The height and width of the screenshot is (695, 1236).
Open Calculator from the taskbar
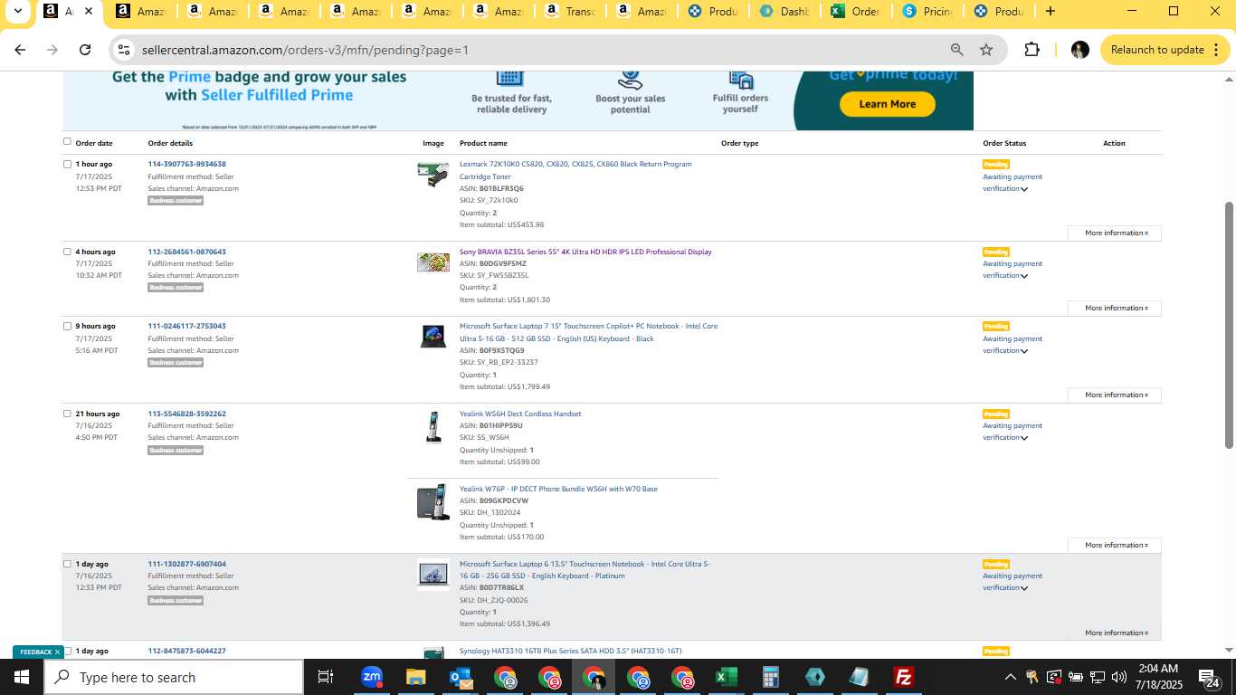[770, 677]
